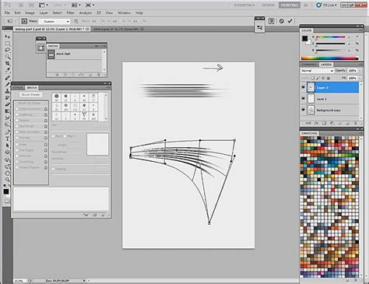Click the Warp icon in the options bar
This screenshot has width=369, height=284.
(x=24, y=21)
